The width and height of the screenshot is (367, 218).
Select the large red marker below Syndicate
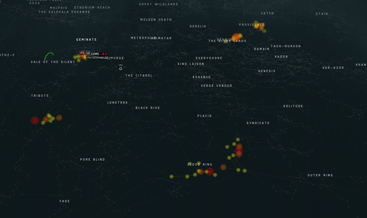[x=239, y=151]
